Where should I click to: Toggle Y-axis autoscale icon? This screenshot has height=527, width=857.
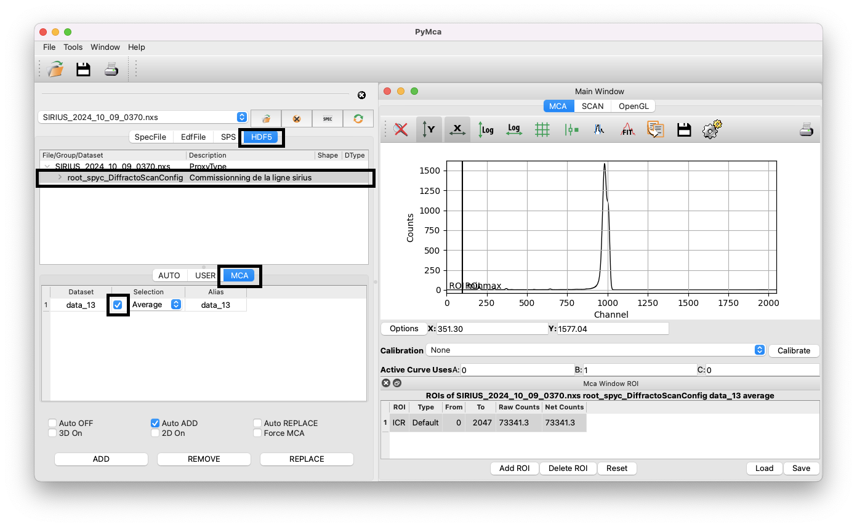(429, 129)
